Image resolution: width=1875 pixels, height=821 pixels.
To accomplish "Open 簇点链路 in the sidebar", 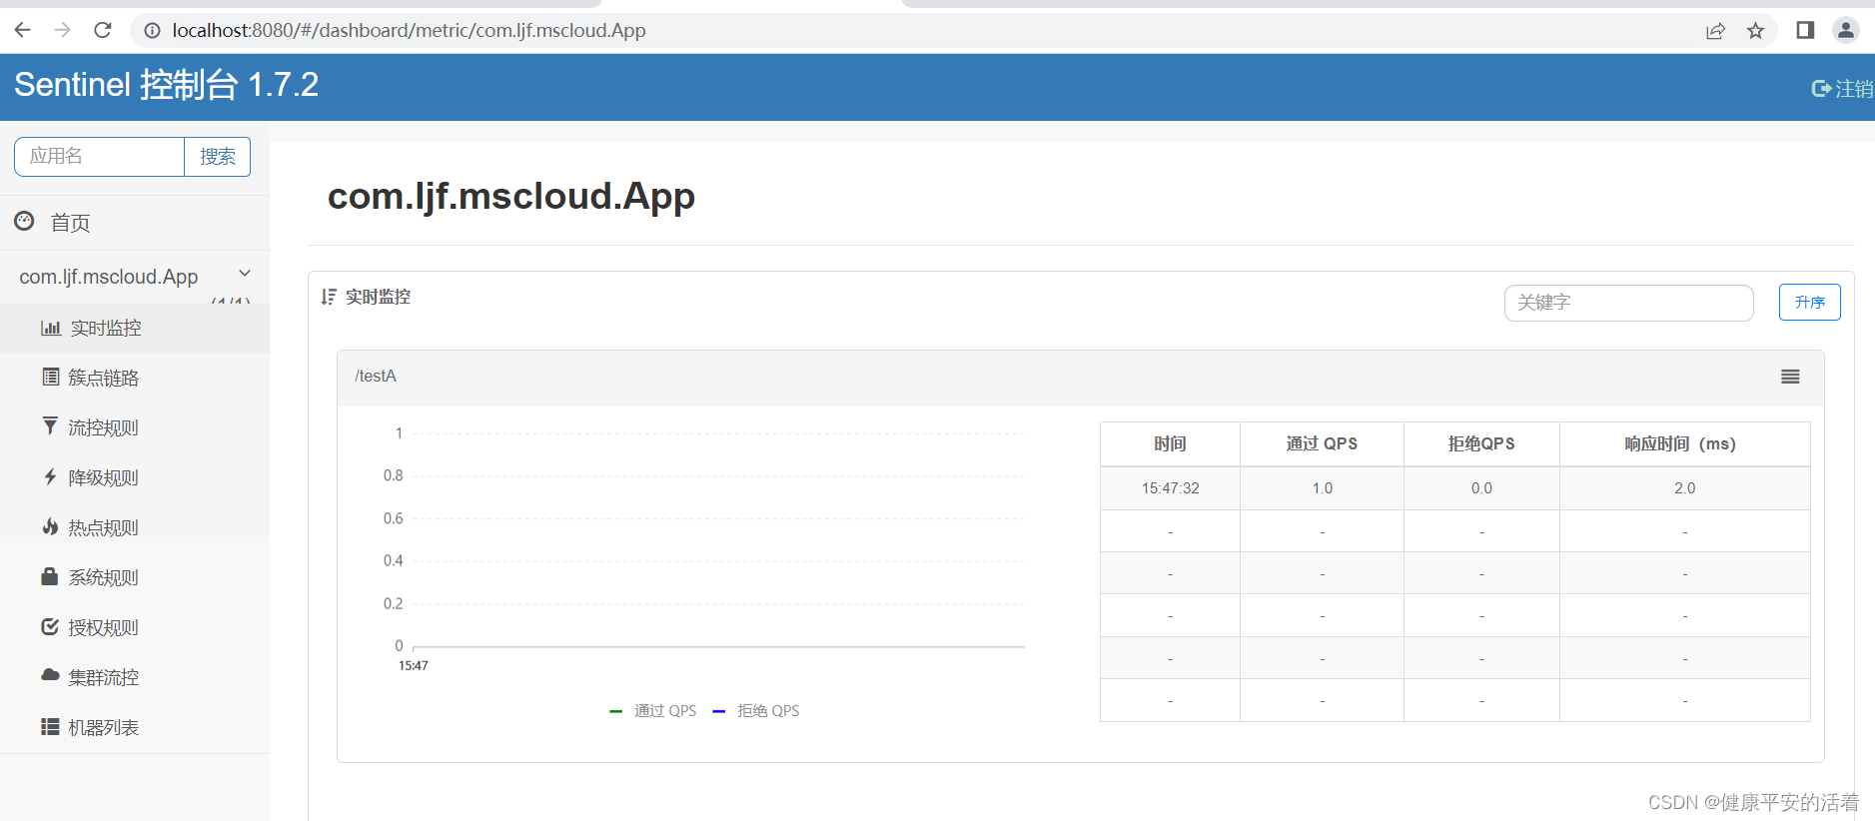I will 135,378.
